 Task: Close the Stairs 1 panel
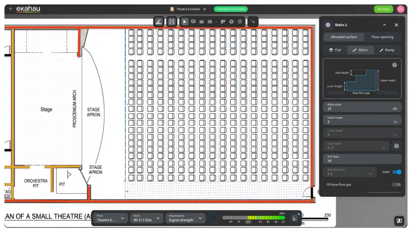point(396,25)
